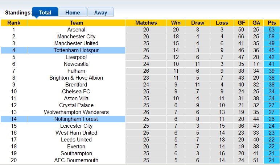The height and width of the screenshot is (165, 280).
Task: Click the Win column header
Action: point(176,23)
